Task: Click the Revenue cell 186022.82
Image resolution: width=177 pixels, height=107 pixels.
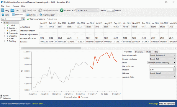Action: [x=44, y=42]
